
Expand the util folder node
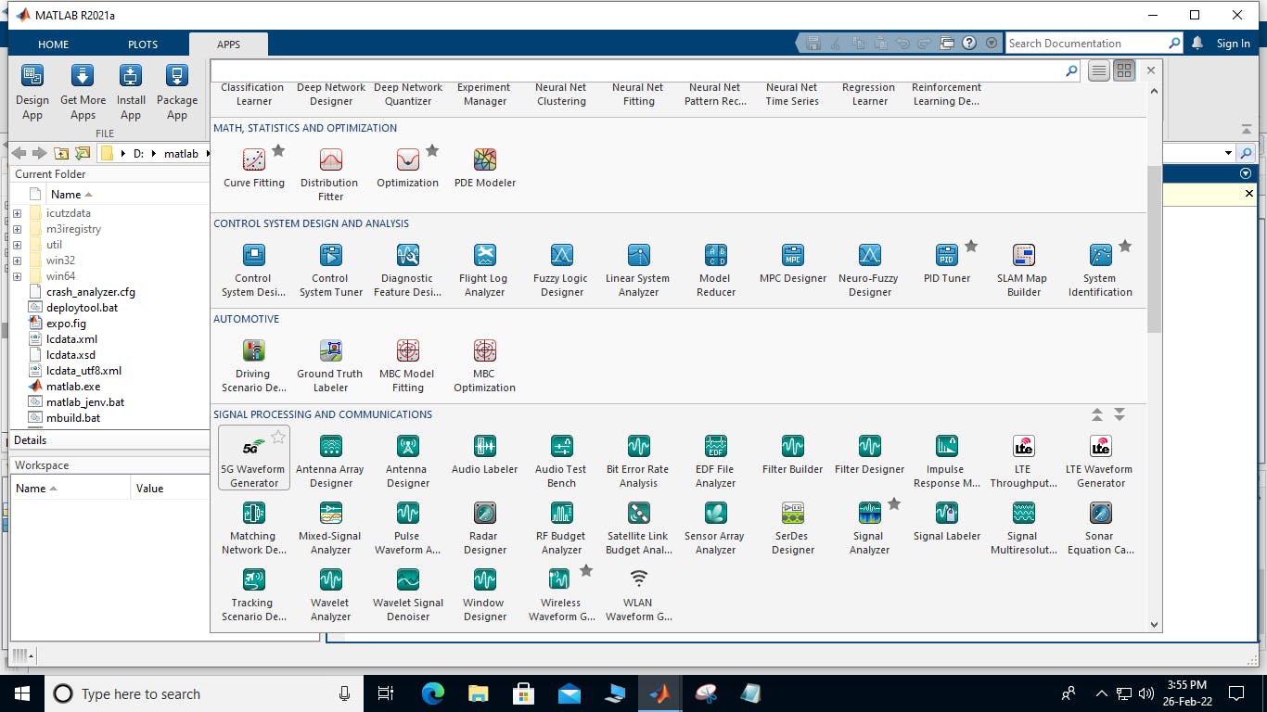(x=17, y=245)
